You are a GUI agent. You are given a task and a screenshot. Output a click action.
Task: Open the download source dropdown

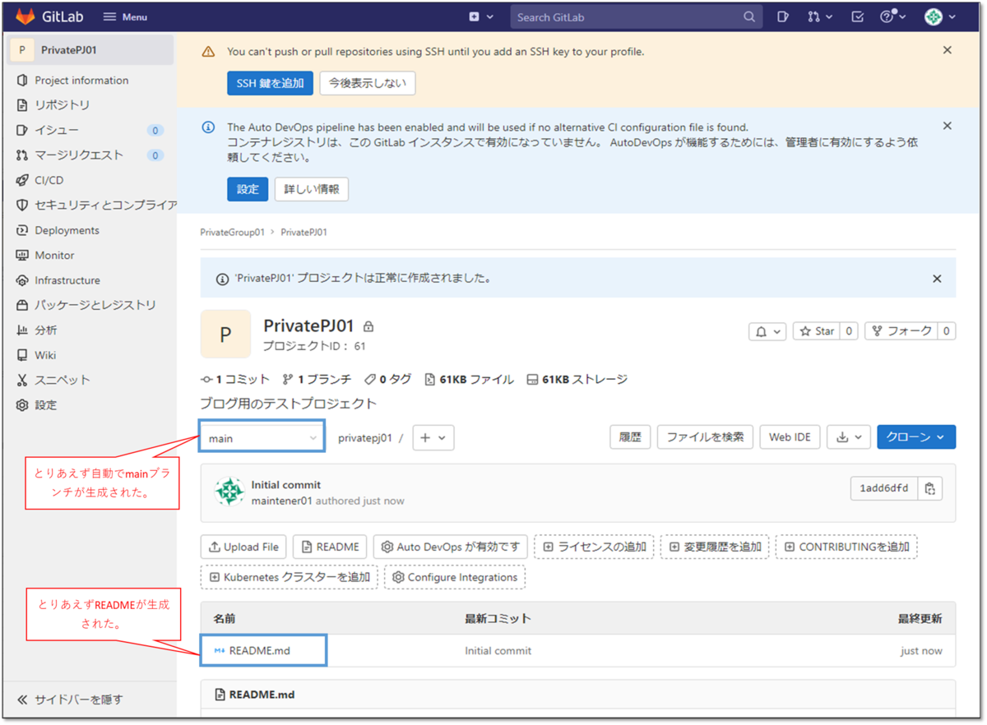coord(849,437)
